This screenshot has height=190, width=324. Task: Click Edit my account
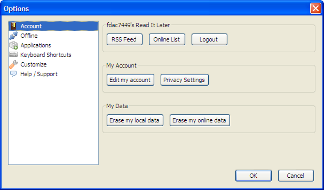[130, 80]
